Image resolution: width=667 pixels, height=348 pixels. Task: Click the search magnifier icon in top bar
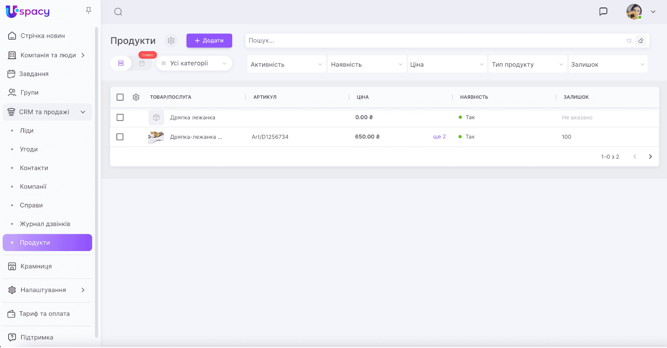[118, 12]
